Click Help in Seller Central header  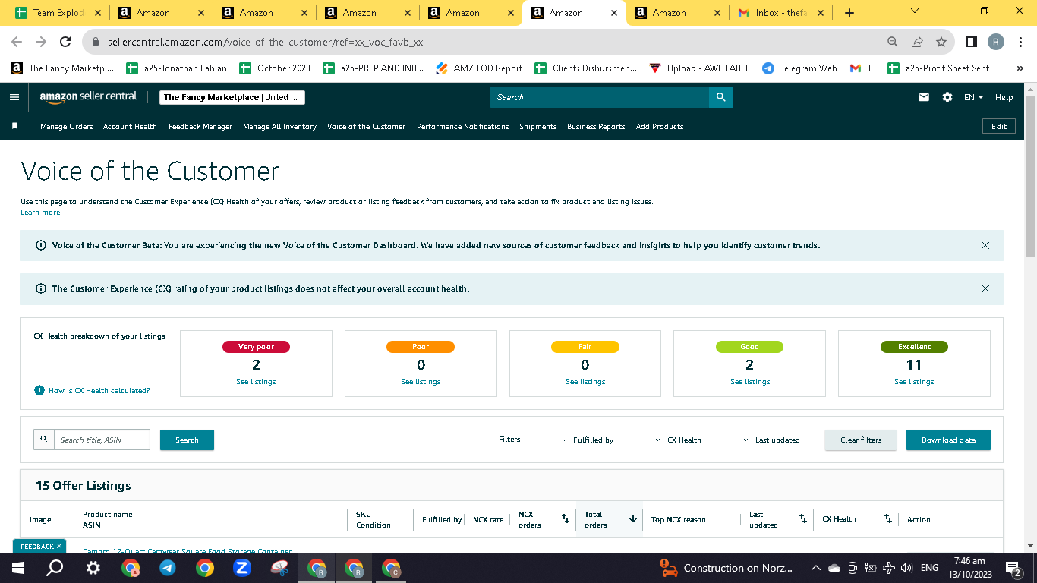(1004, 97)
